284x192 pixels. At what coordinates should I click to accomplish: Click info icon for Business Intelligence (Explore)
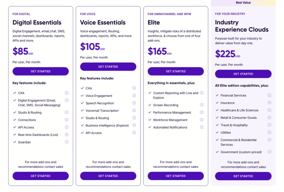tap(134, 125)
